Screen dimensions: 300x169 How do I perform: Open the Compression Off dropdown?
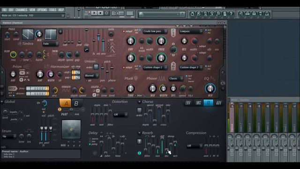[x=195, y=146]
